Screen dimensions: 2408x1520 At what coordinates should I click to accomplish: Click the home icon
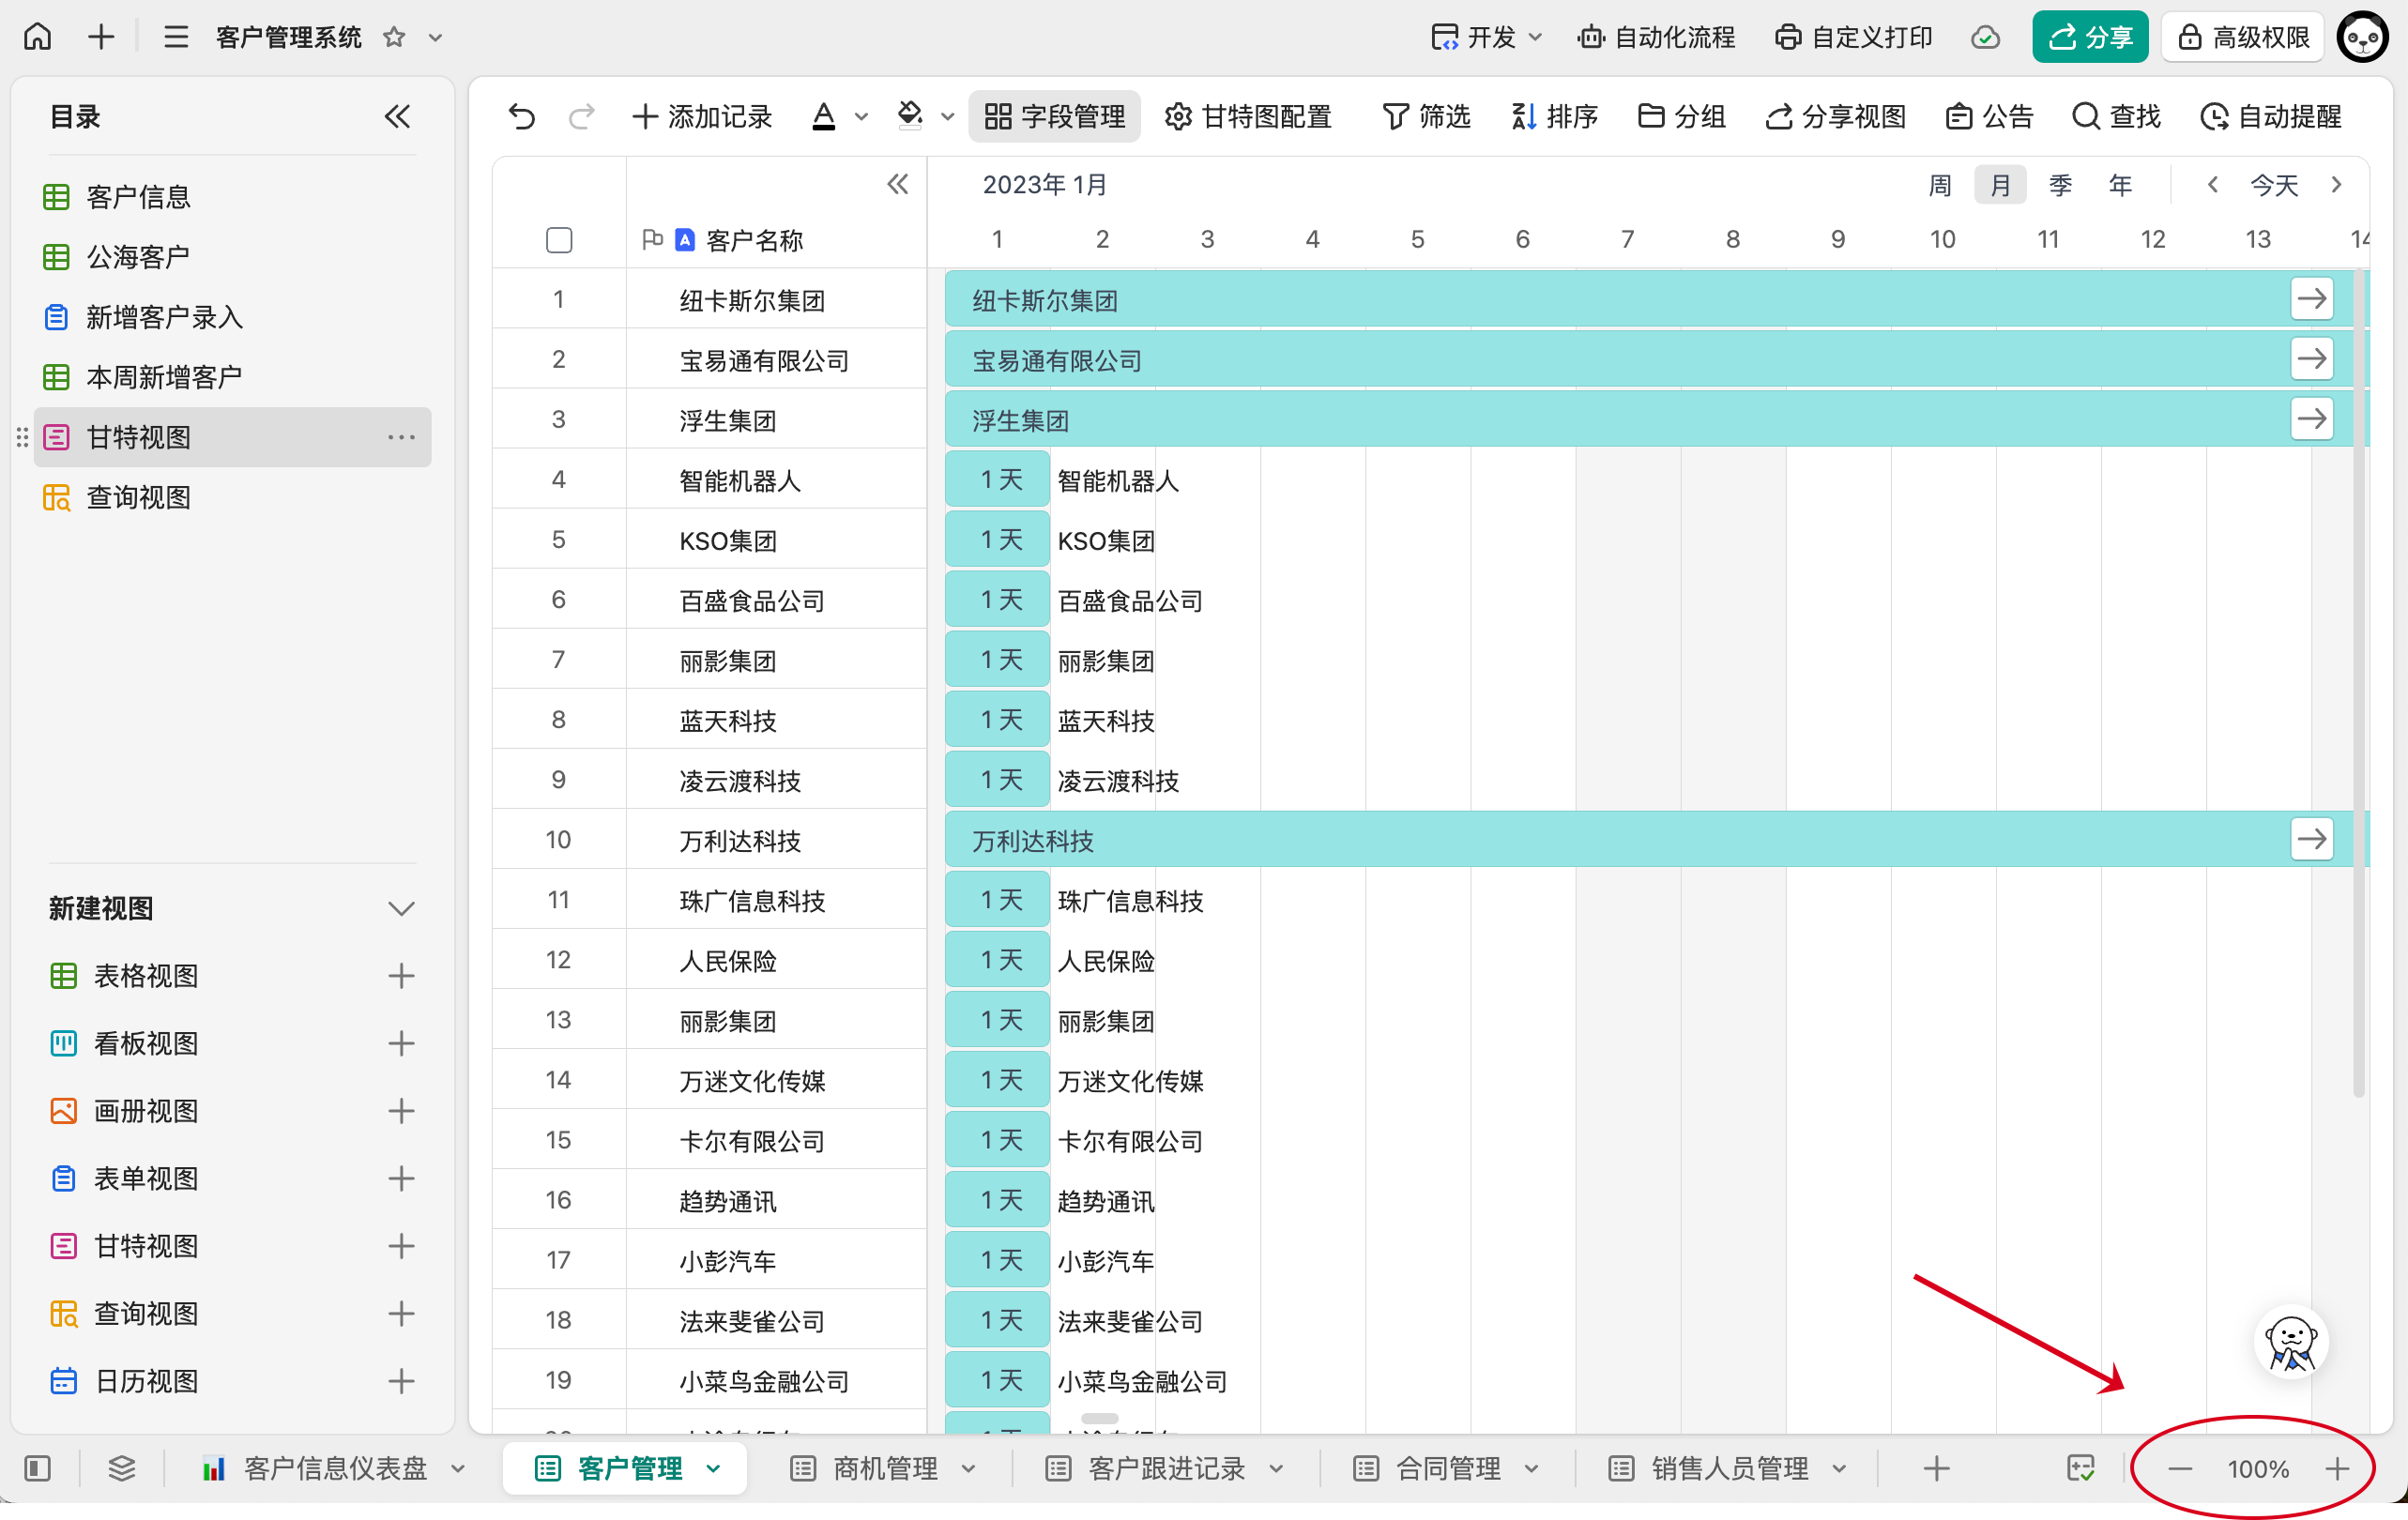(38, 37)
